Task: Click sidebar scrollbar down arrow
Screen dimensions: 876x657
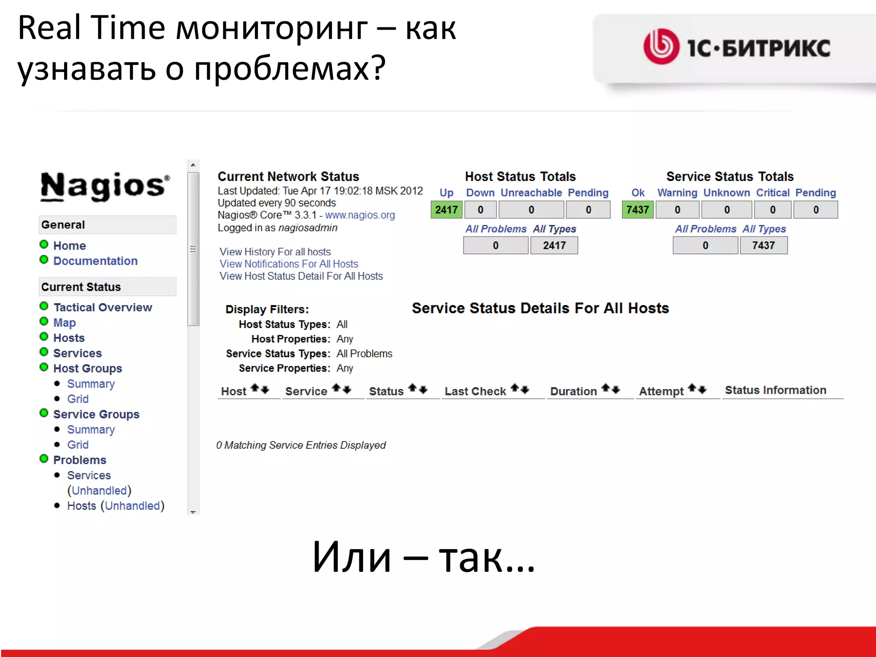Action: tap(193, 512)
